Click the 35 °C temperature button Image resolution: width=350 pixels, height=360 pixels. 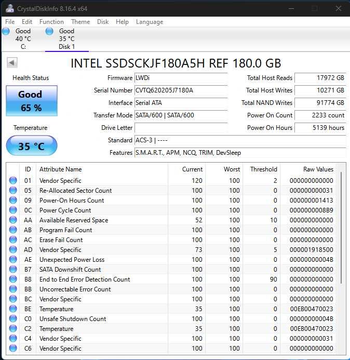point(32,146)
